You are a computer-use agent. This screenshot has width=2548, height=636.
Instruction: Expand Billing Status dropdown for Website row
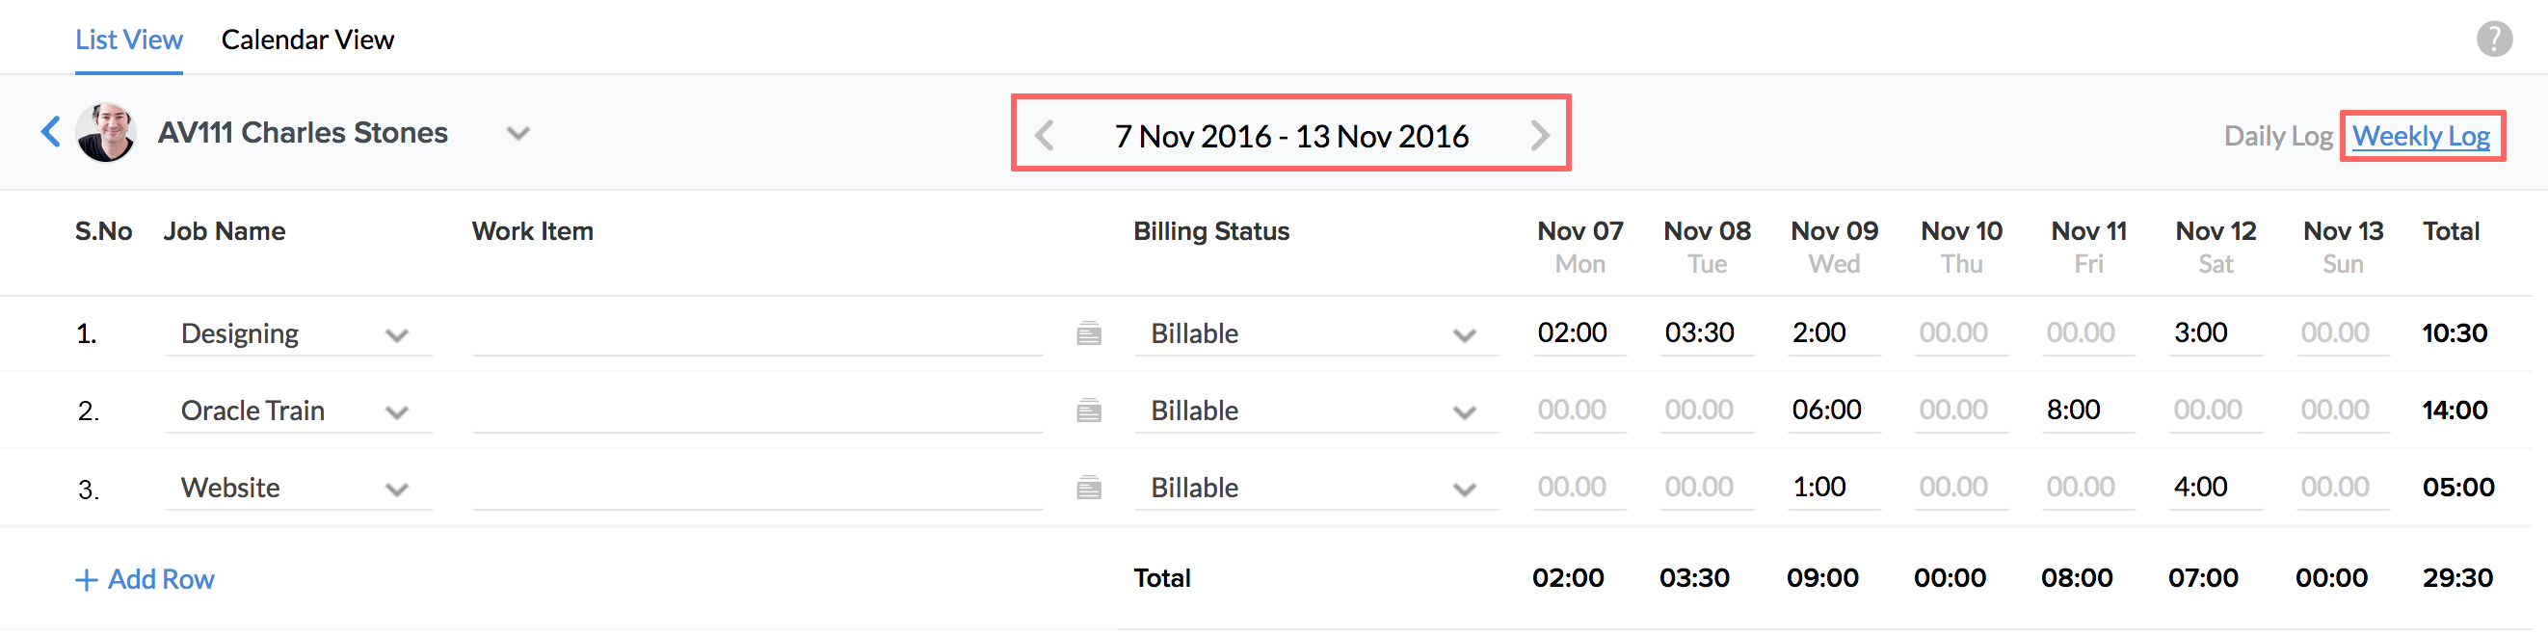coord(1464,490)
